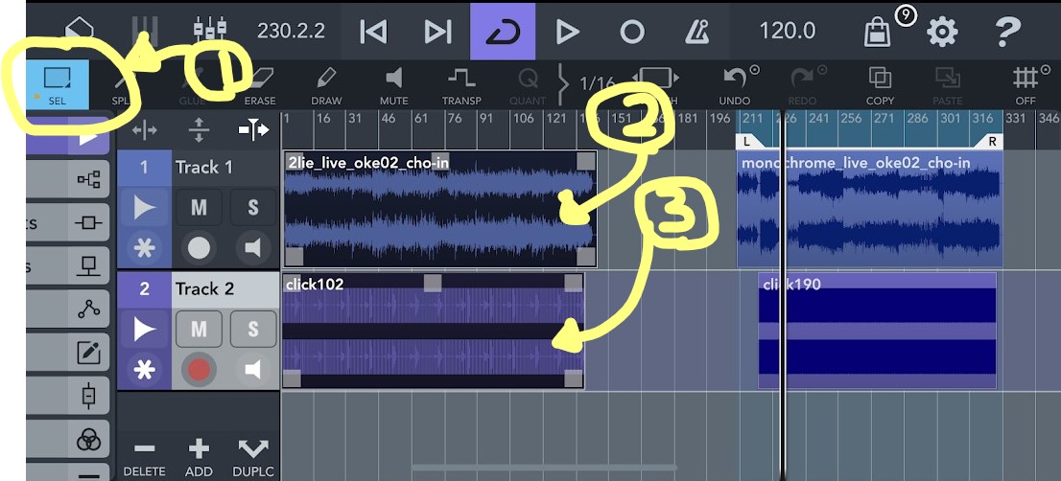
Task: Select the DRAW pencil tool
Action: click(x=326, y=85)
